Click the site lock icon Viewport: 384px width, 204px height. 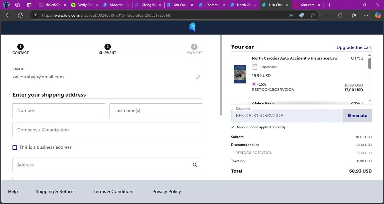[36, 15]
